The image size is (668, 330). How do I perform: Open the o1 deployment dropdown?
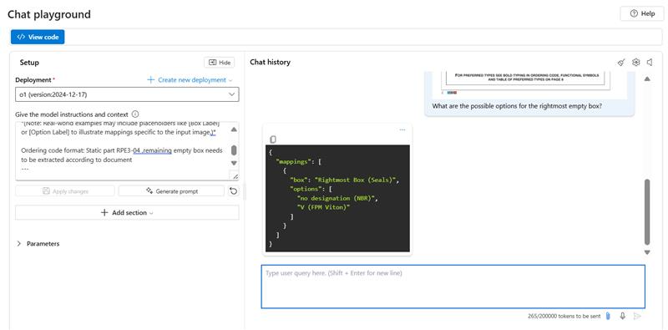[x=127, y=94]
